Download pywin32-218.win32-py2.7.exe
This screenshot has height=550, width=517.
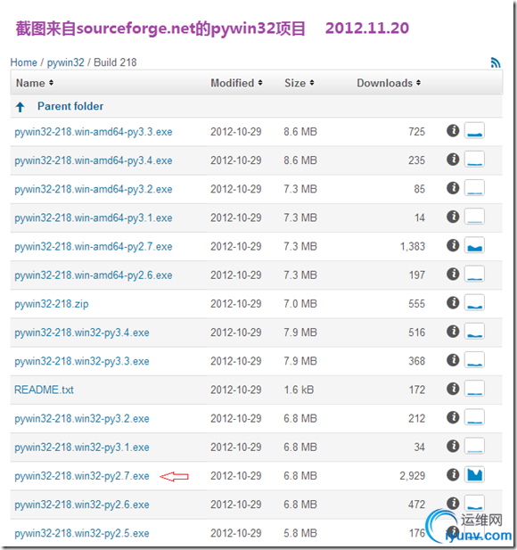[x=82, y=476]
